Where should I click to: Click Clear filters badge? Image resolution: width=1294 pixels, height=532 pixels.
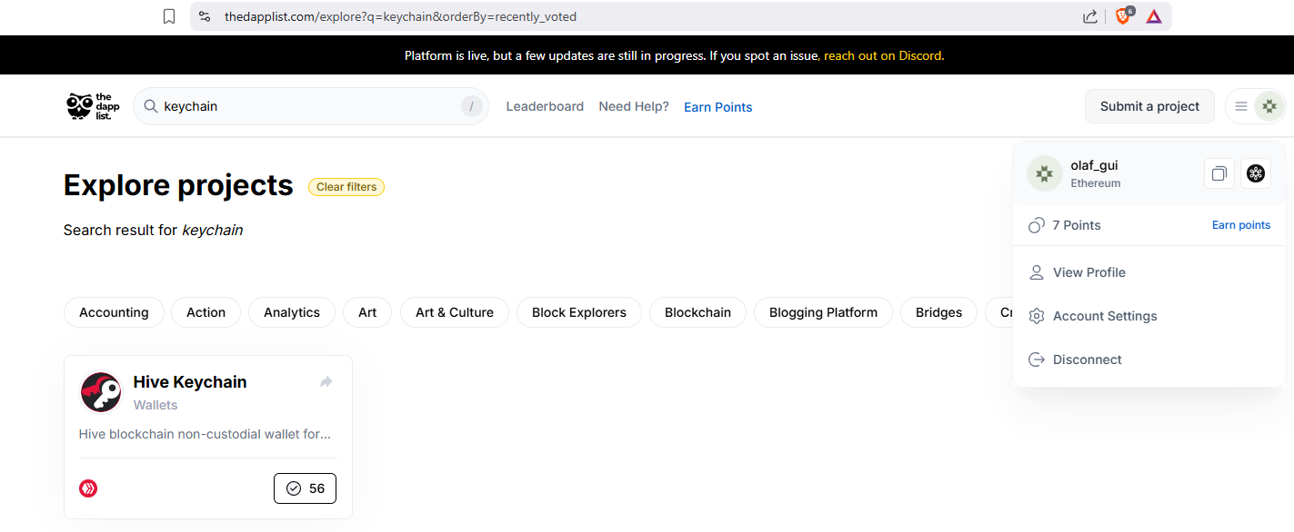point(346,187)
